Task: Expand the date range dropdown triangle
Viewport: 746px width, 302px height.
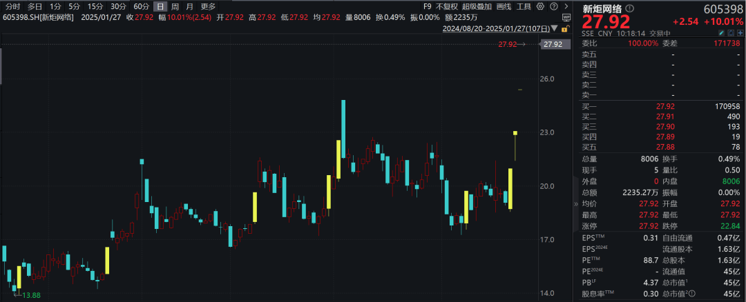Action: (555, 29)
